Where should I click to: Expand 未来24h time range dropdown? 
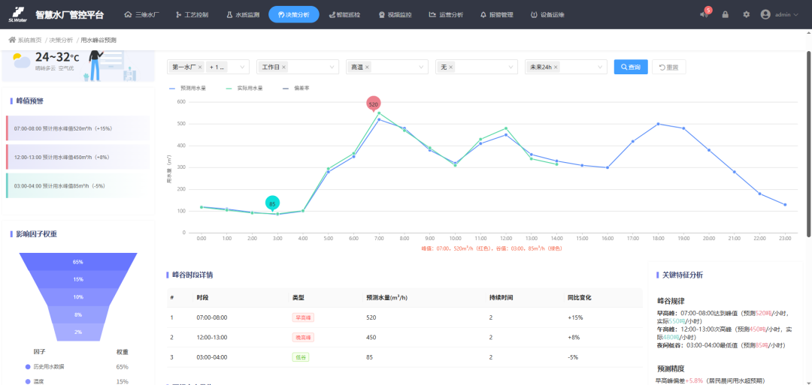pos(601,68)
